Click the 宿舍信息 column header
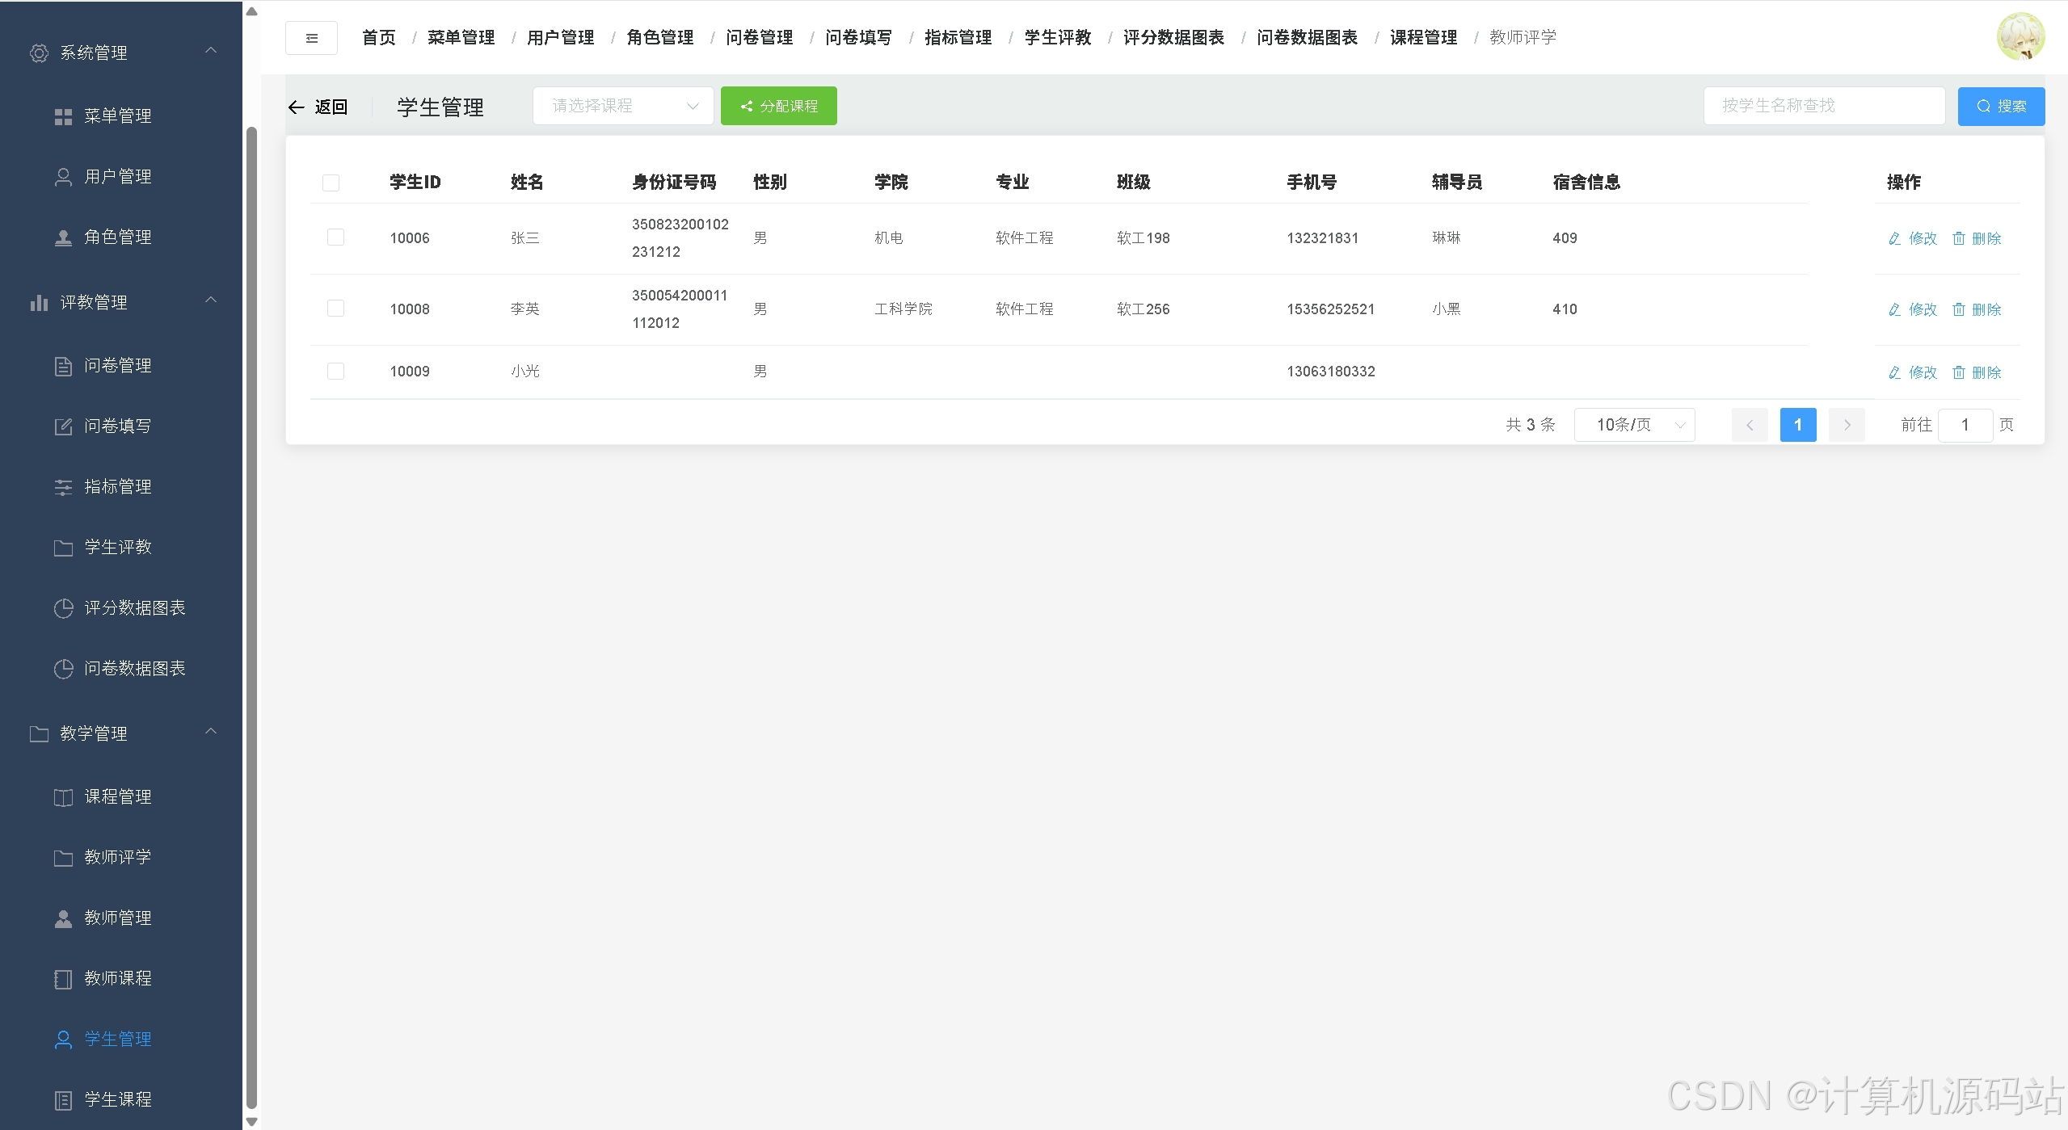Image resolution: width=2068 pixels, height=1130 pixels. (1587, 183)
